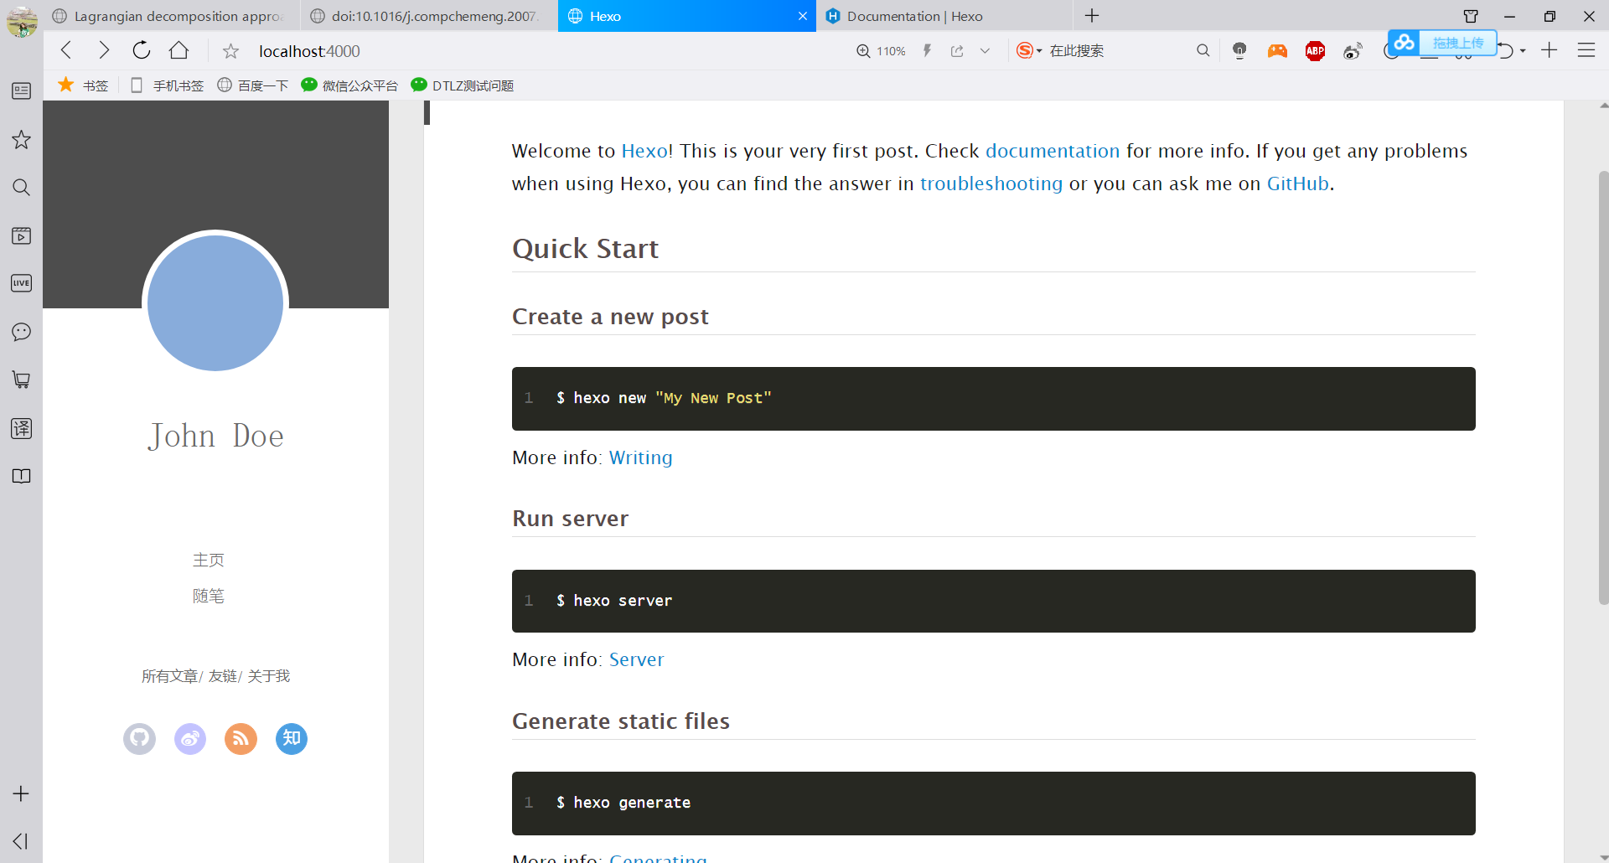Click the browser forward arrow
Screen dimensions: 1609x863
104,50
